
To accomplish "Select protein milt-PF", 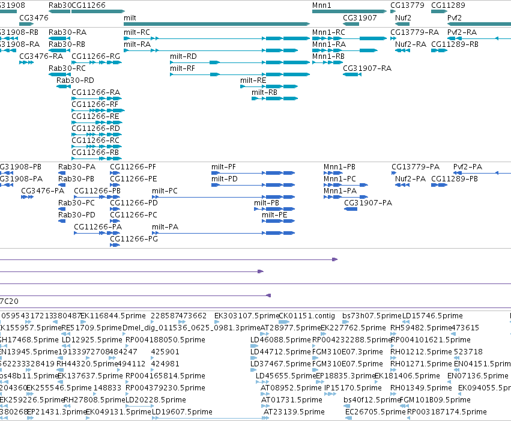I will [x=253, y=173].
